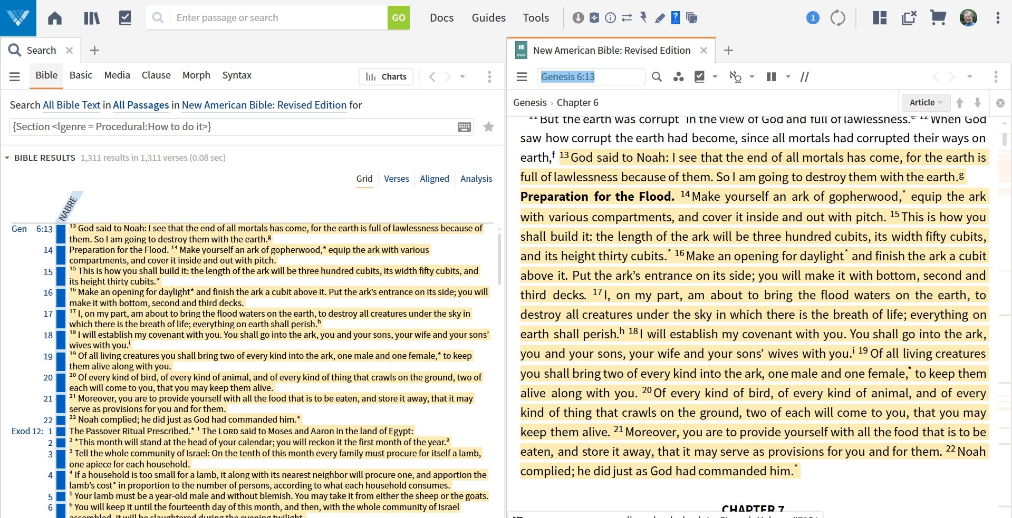Click the download shortcut icon in toolbar

578,18
